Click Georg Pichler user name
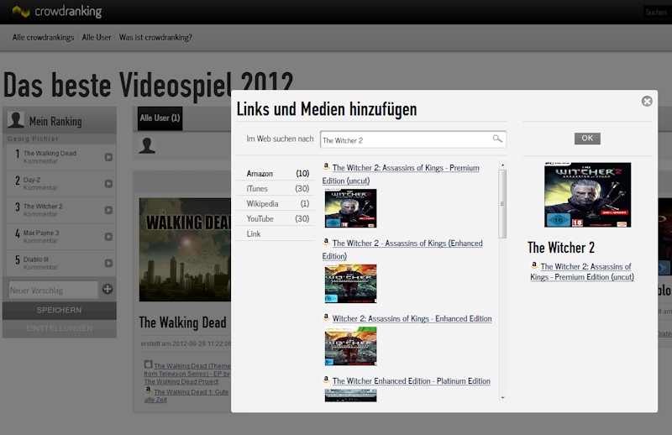Image resolution: width=672 pixels, height=435 pixels. click(x=33, y=139)
